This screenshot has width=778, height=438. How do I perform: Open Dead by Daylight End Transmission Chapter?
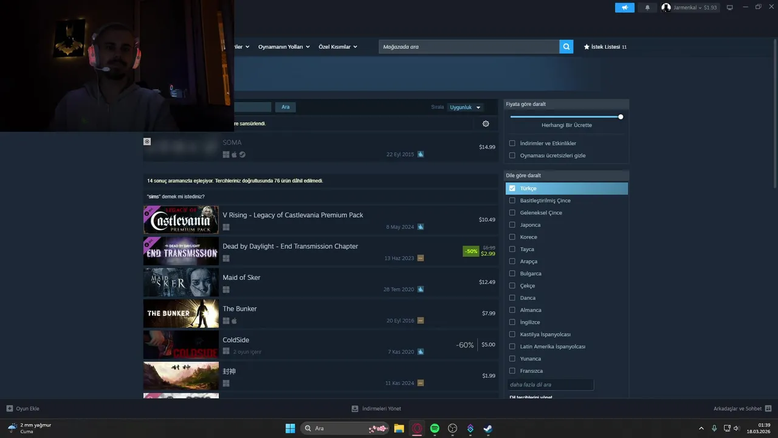(x=320, y=251)
